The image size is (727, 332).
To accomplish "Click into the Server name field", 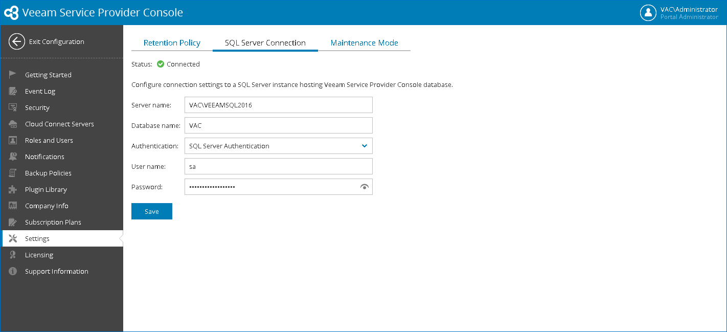I will point(279,105).
